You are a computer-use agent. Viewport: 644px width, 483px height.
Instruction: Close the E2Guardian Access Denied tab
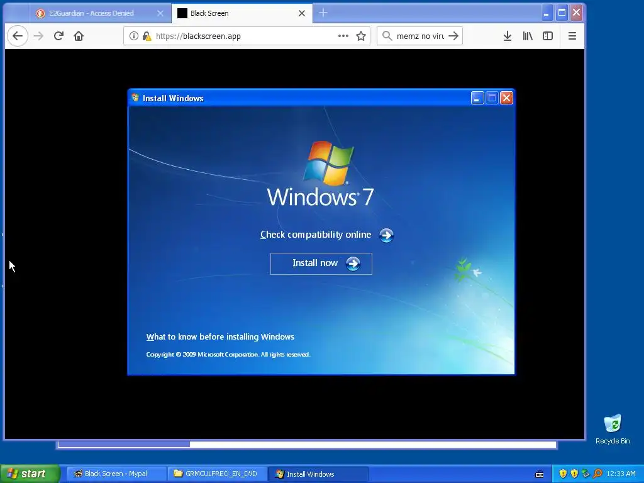pos(160,13)
